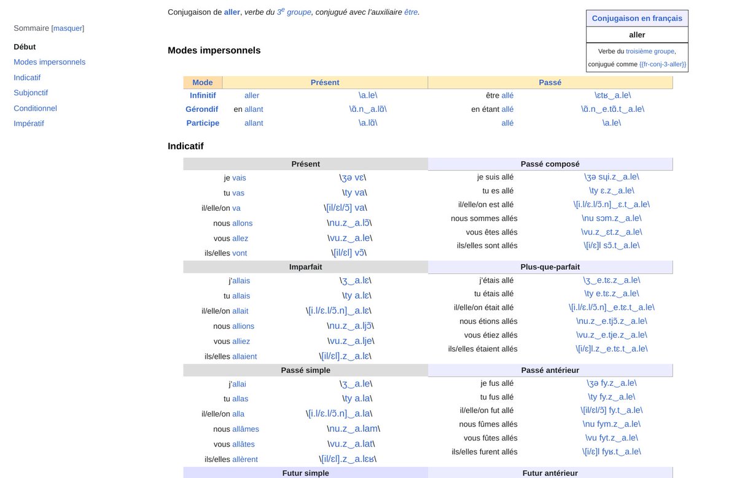
Task: Select the Conjugaison en français header box
Action: click(x=637, y=18)
